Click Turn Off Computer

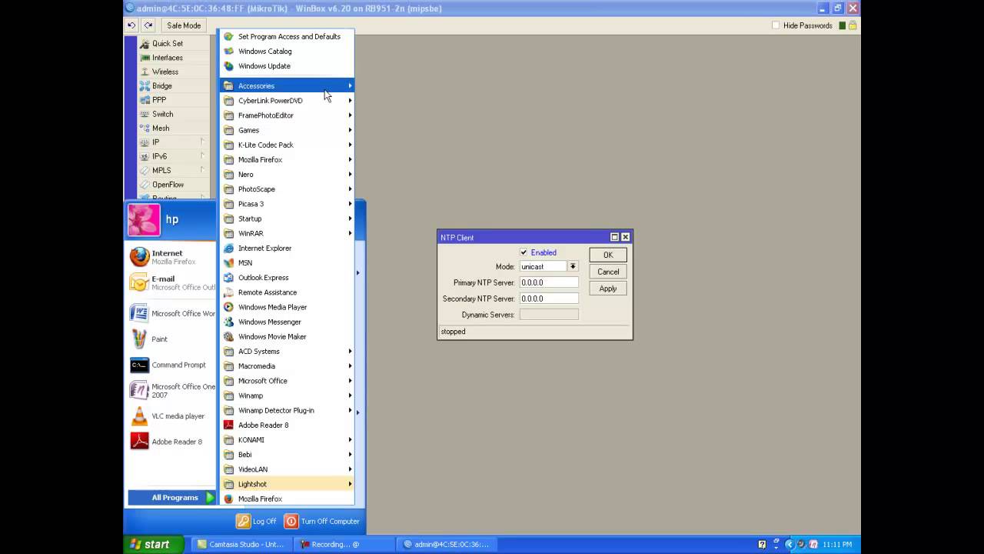322,521
